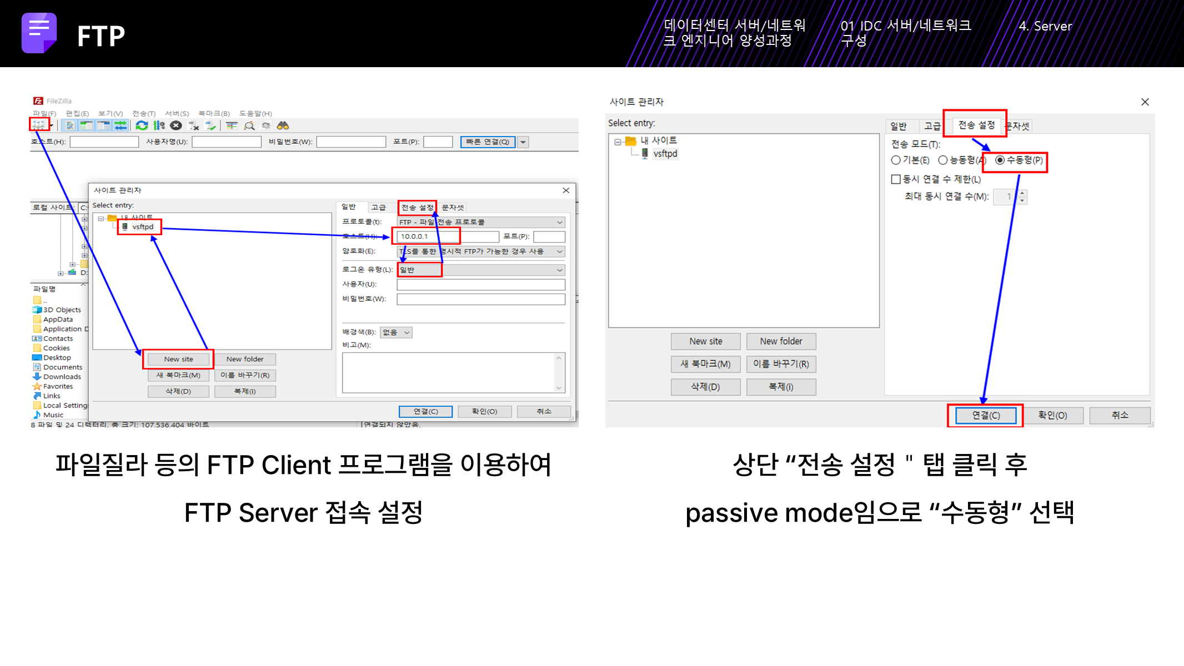Toggle the message log view icon
Image resolution: width=1184 pixels, height=666 pixels.
70,125
